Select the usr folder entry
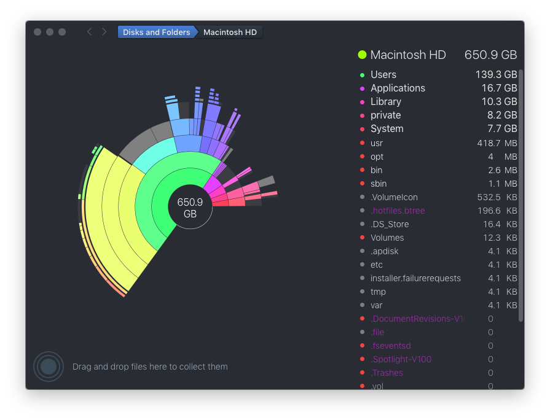The width and height of the screenshot is (550, 420). [x=438, y=143]
